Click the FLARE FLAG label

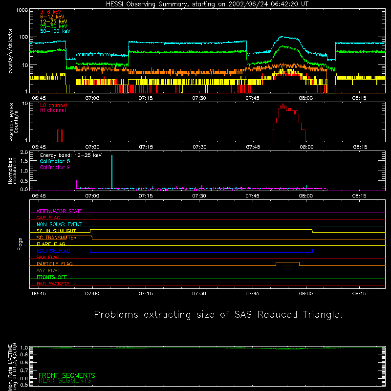click(x=51, y=244)
